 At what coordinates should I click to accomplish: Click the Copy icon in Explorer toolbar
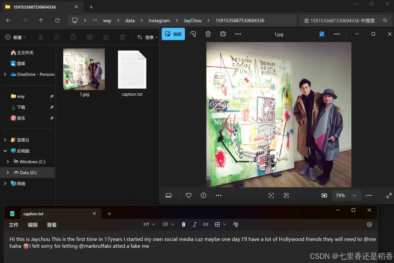click(57, 37)
